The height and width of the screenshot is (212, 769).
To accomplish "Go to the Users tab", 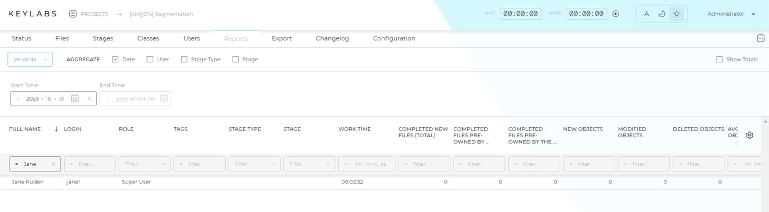I will [x=191, y=38].
